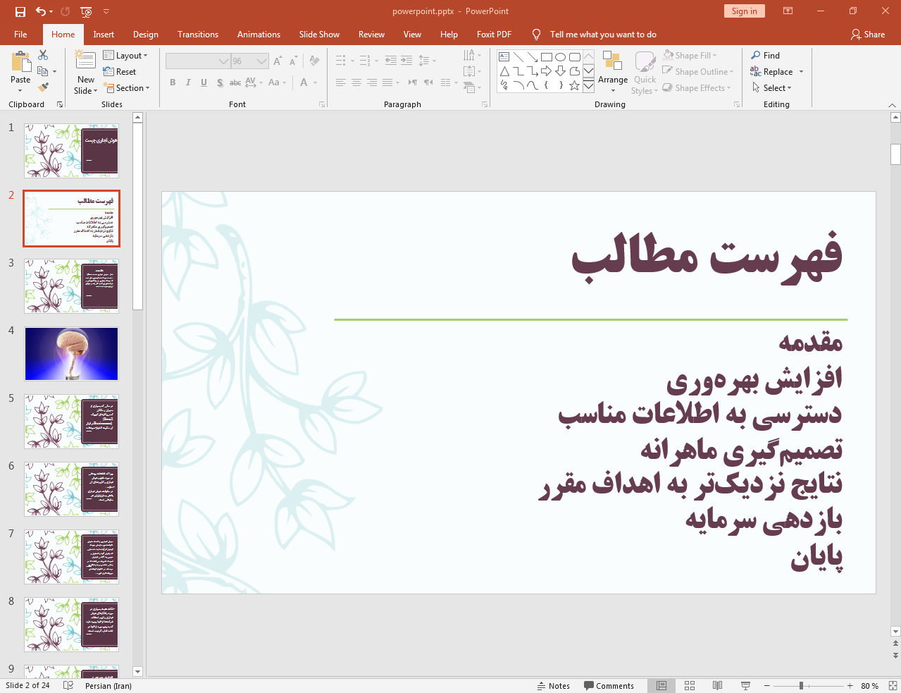The width and height of the screenshot is (901, 693).
Task: Switch to Reading View in status bar
Action: tap(717, 685)
